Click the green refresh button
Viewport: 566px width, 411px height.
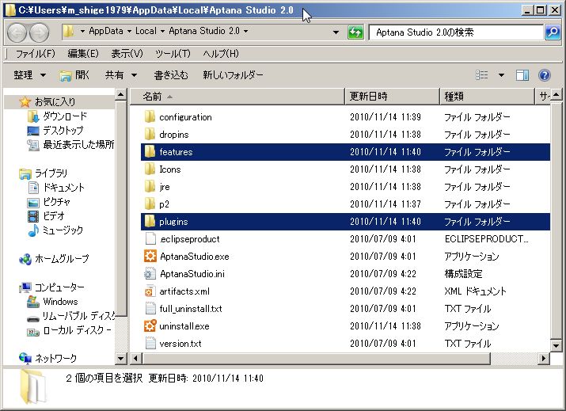(355, 32)
